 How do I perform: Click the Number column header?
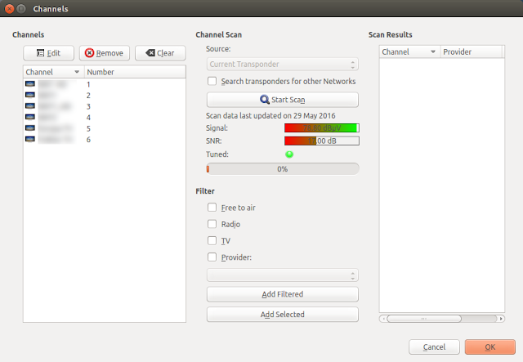click(135, 72)
